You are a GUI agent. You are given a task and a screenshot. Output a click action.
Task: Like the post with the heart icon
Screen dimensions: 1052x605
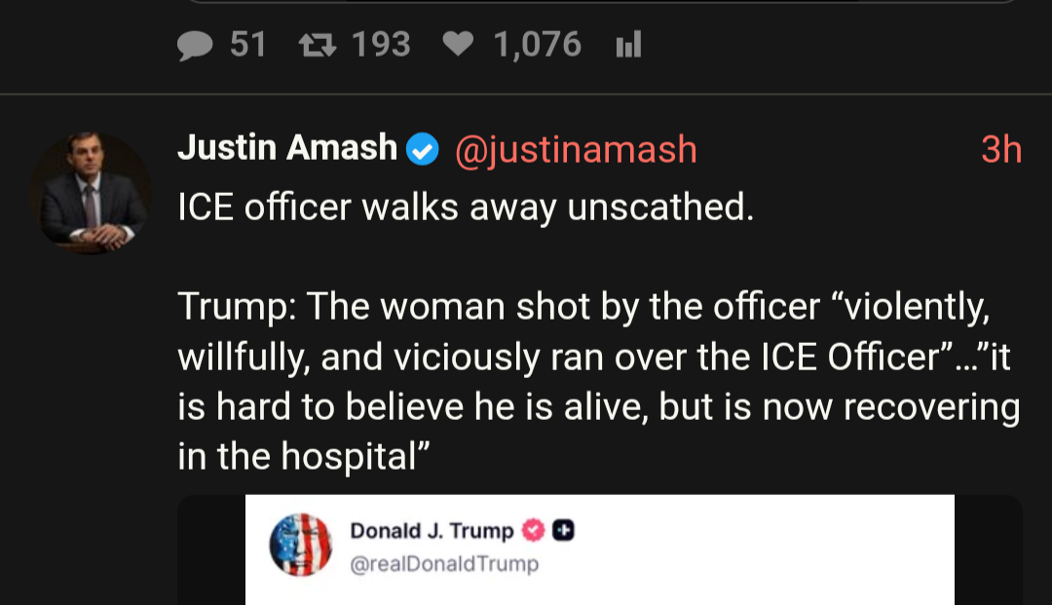click(x=459, y=46)
